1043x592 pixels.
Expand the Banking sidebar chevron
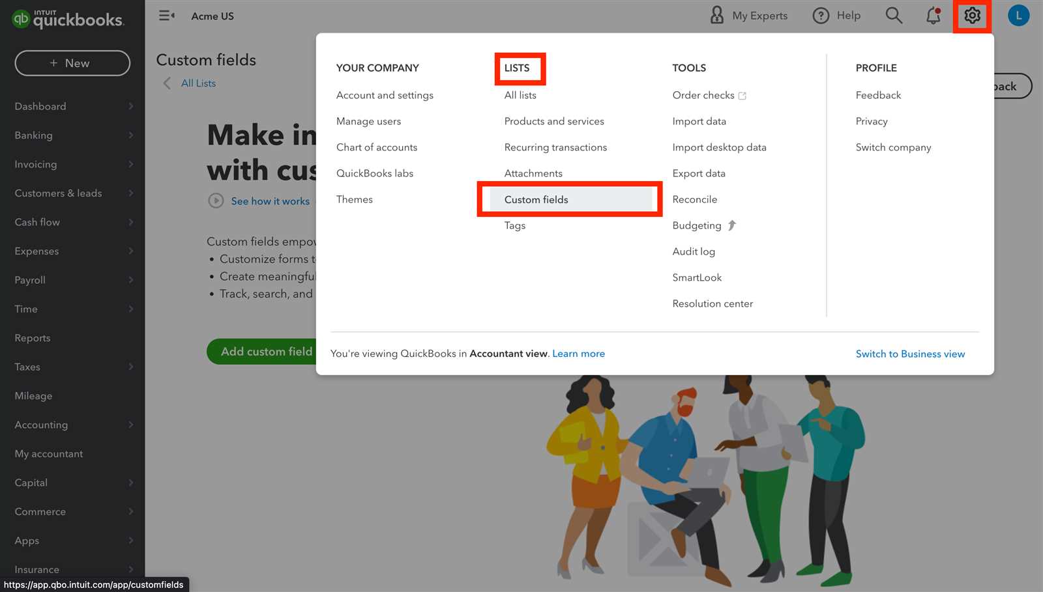tap(131, 135)
